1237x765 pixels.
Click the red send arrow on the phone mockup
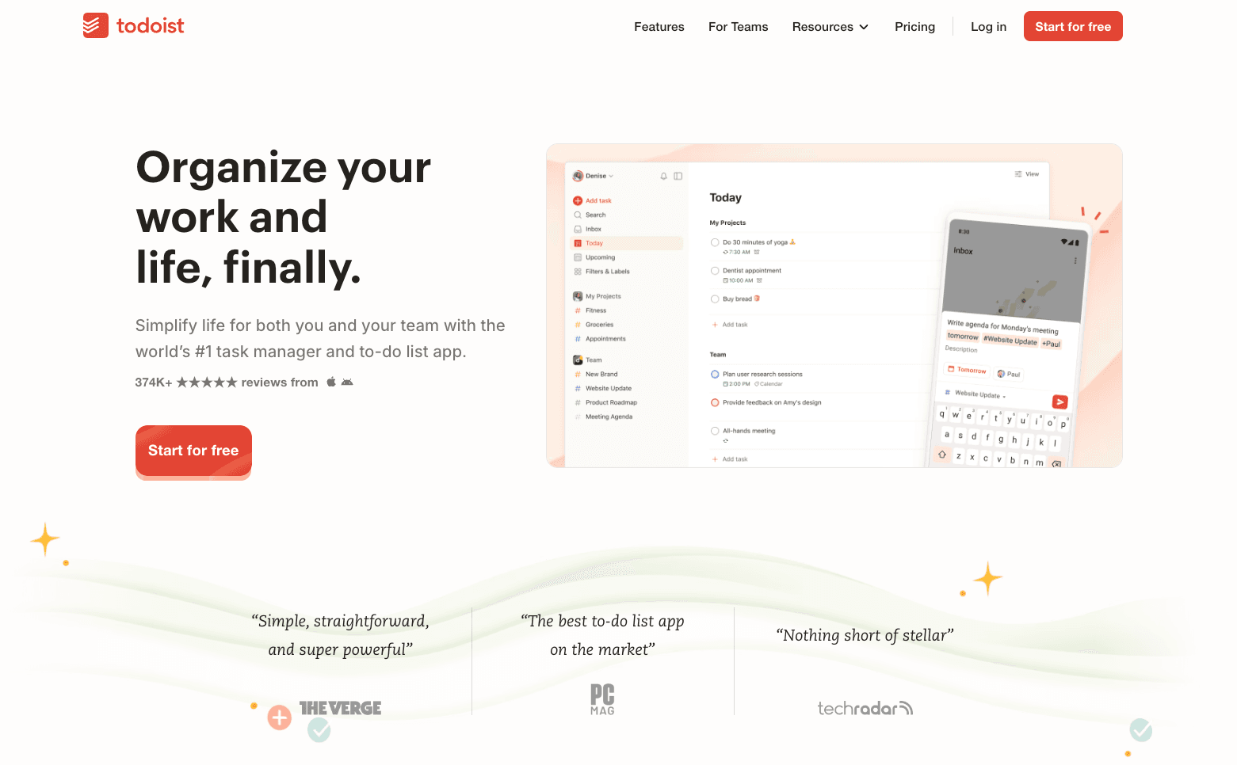coord(1059,402)
